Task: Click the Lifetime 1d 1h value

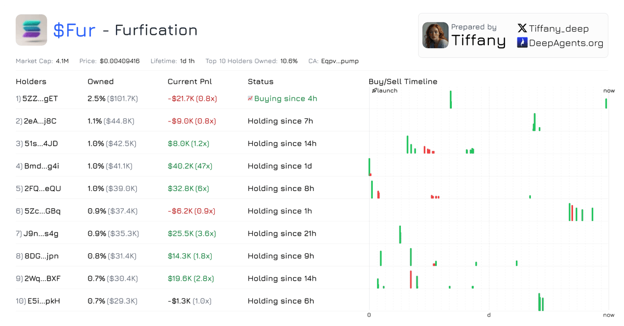Action: [x=187, y=61]
